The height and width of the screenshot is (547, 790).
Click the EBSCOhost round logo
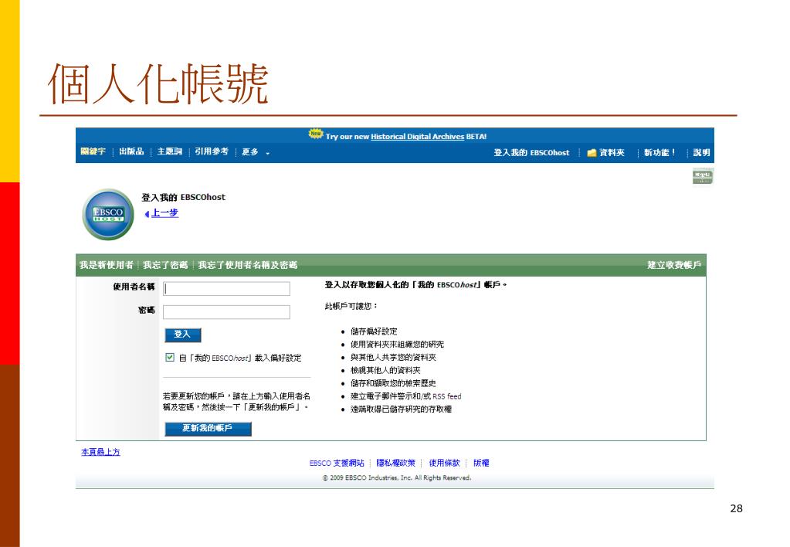[x=108, y=214]
